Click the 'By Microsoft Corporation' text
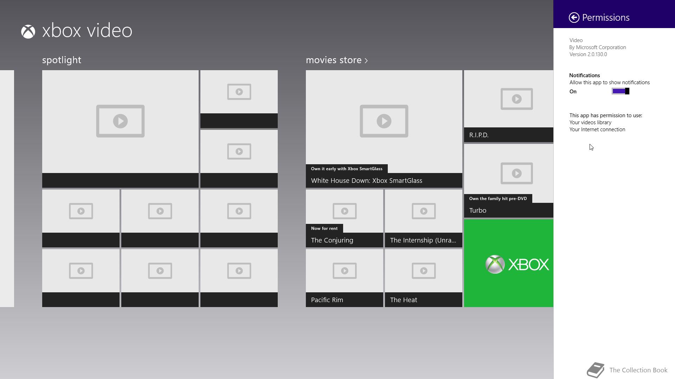675x379 pixels. [x=598, y=47]
